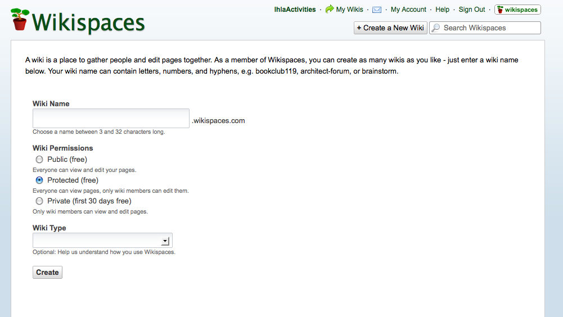Click Sign Out
This screenshot has height=317, width=563.
click(472, 10)
